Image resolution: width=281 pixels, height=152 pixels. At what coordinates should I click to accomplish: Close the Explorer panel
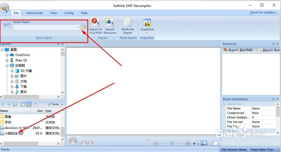point(62,44)
